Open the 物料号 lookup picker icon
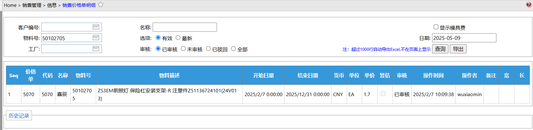This screenshot has width=533, height=130. (x=96, y=38)
